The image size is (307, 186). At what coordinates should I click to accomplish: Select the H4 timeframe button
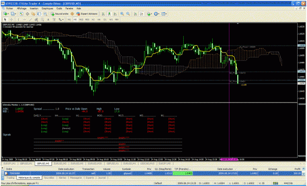pos(99,20)
